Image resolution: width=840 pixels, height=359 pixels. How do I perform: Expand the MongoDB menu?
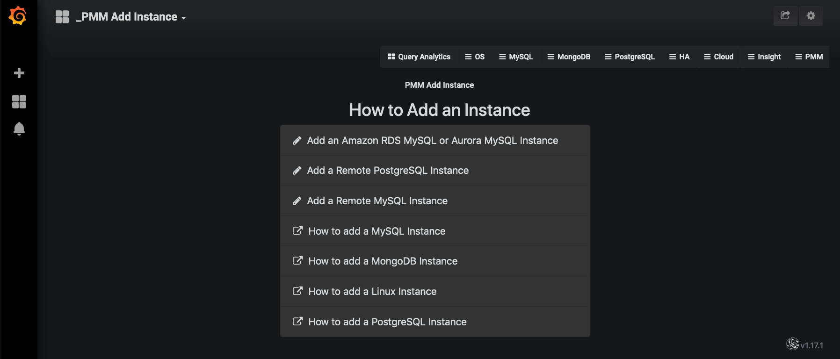pyautogui.click(x=569, y=57)
